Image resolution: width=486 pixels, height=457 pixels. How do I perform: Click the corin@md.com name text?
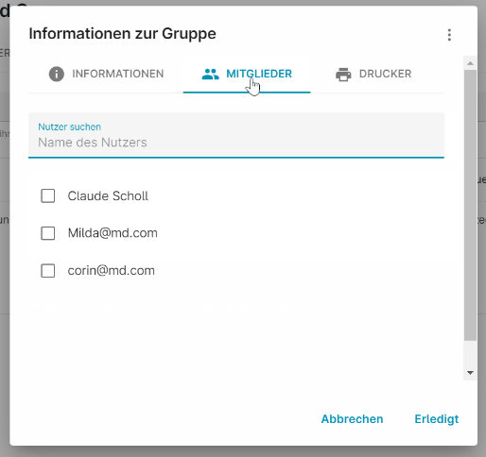click(x=112, y=271)
